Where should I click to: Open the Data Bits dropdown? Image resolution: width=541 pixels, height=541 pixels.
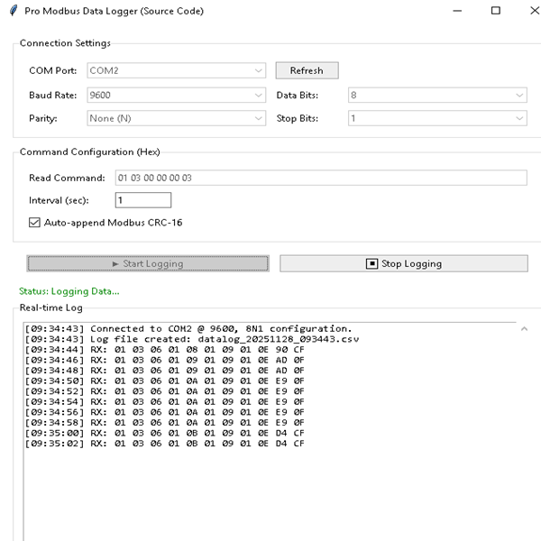[x=437, y=95]
